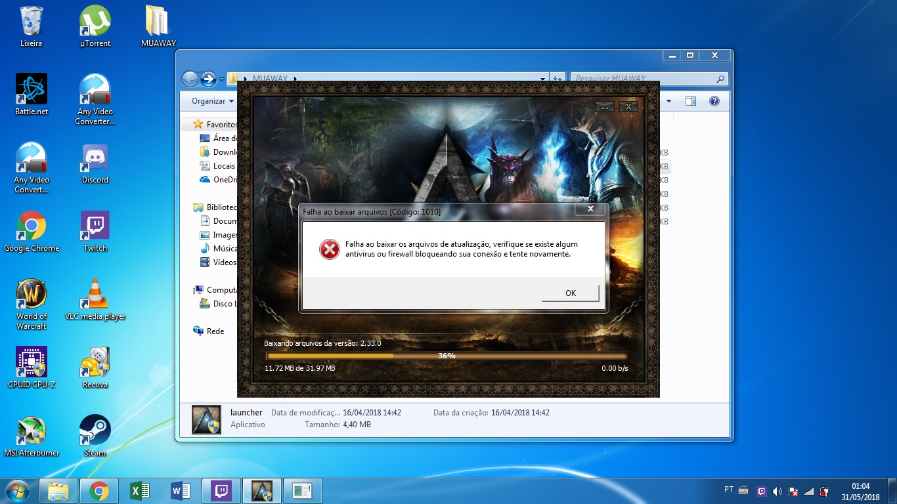Minimize the game launcher window
The image size is (897, 504).
(605, 106)
